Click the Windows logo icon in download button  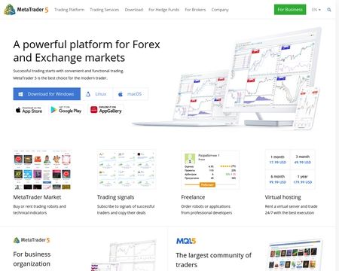20,94
